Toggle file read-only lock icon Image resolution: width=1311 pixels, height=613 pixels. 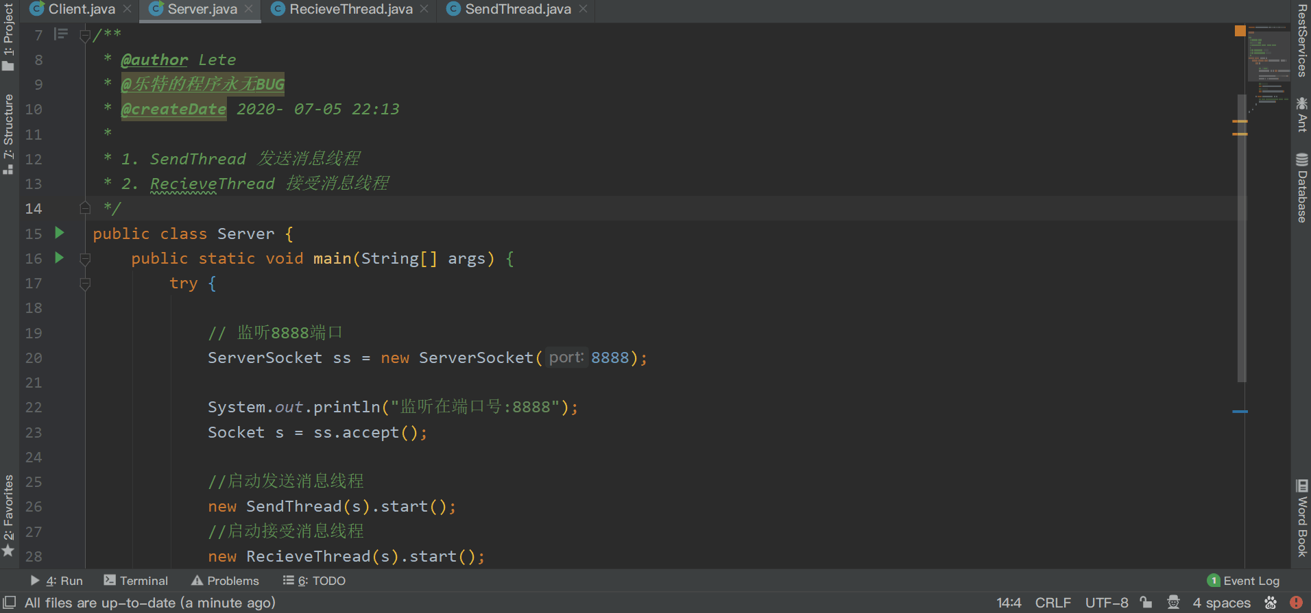(x=1146, y=603)
